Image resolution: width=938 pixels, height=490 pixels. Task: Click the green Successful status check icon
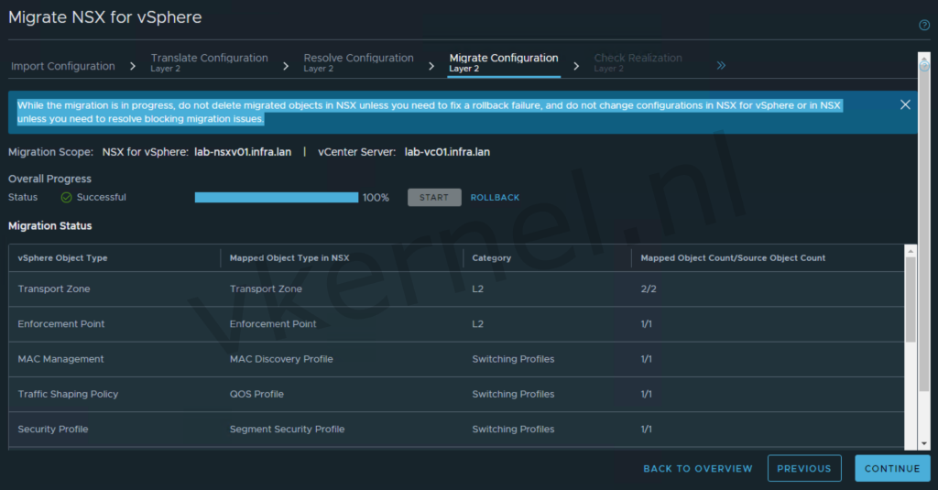click(66, 198)
